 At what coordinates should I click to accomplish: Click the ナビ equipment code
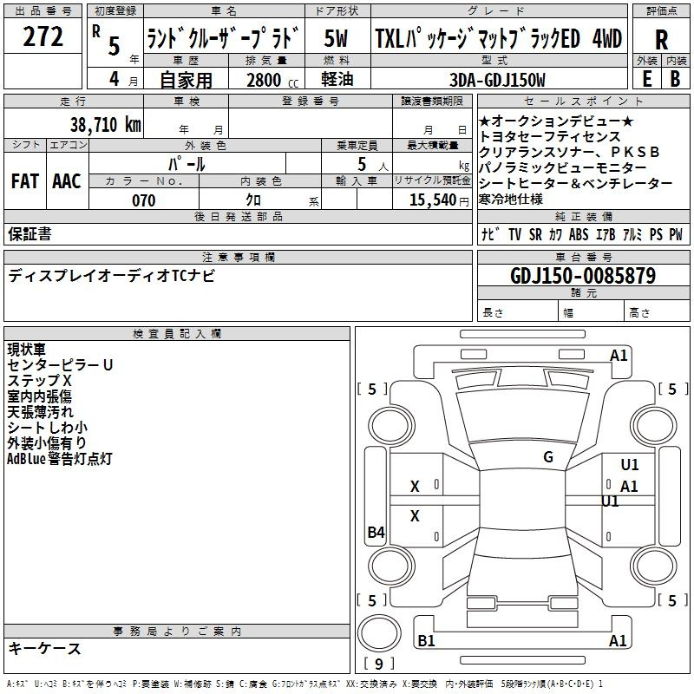[490, 234]
